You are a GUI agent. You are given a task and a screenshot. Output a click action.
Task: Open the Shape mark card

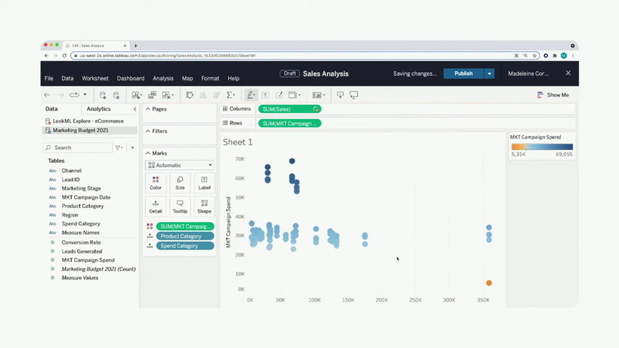204,206
